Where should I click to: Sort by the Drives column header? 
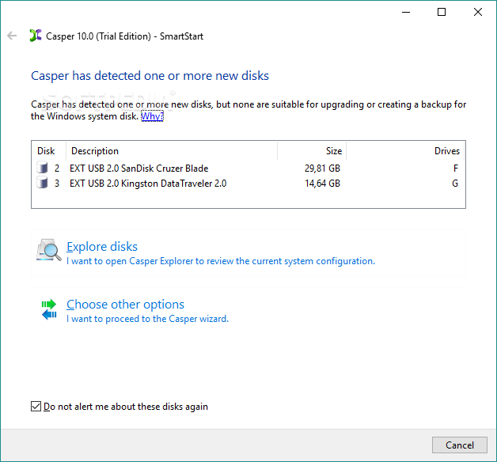(x=405, y=151)
